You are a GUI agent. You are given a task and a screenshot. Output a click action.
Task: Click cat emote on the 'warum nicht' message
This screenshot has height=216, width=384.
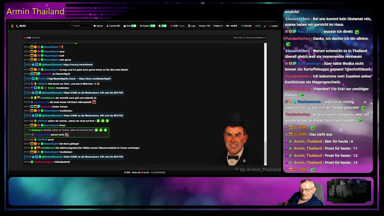point(67,134)
